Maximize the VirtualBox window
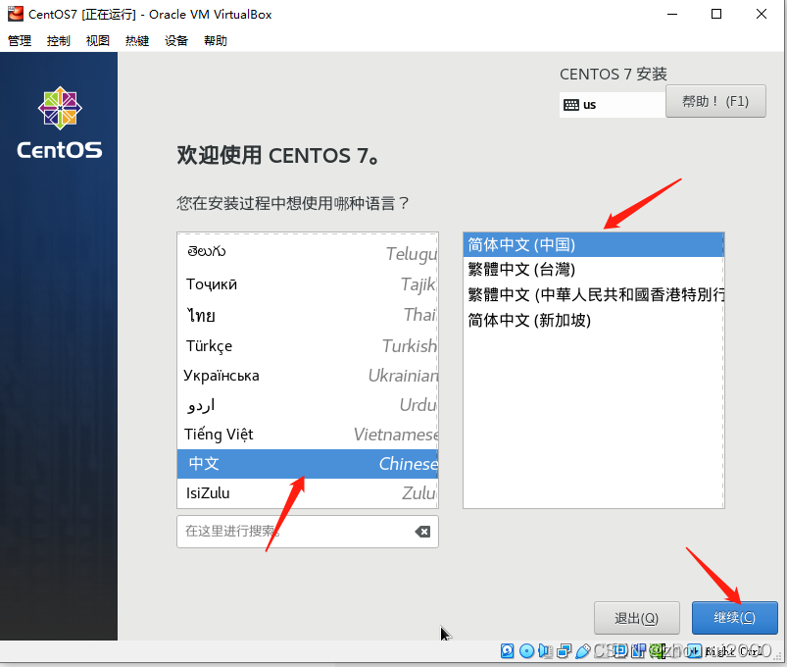This screenshot has width=787, height=667. tap(716, 14)
